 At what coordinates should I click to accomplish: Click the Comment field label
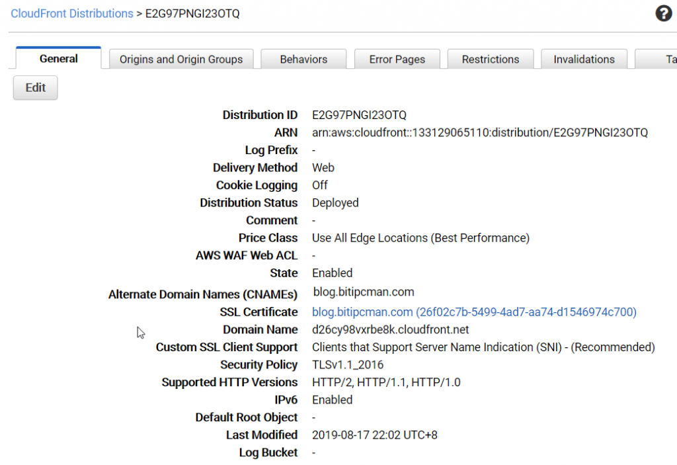click(x=272, y=220)
